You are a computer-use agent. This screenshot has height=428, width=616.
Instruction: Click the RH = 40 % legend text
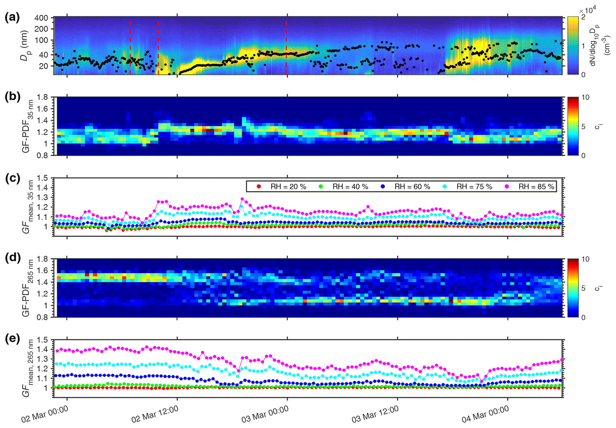350,187
